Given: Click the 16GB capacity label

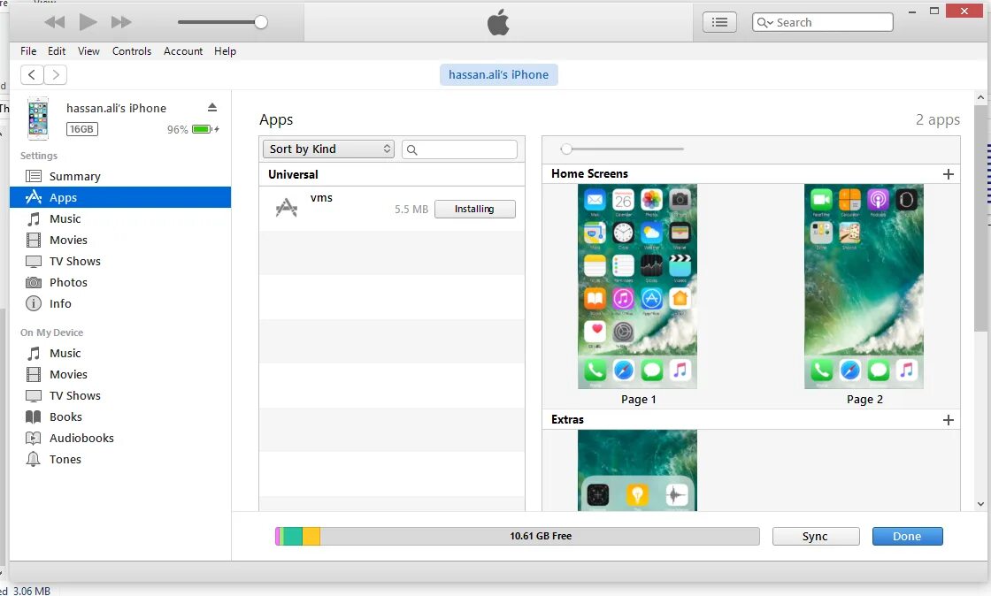Looking at the screenshot, I should pos(82,129).
